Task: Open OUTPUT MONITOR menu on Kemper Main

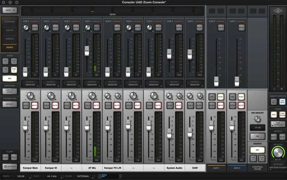Action: pos(30,83)
